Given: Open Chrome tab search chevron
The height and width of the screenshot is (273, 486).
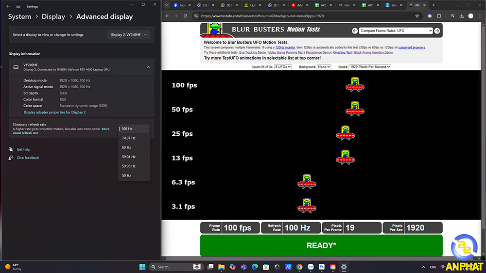Looking at the screenshot, I should pyautogui.click(x=166, y=5).
